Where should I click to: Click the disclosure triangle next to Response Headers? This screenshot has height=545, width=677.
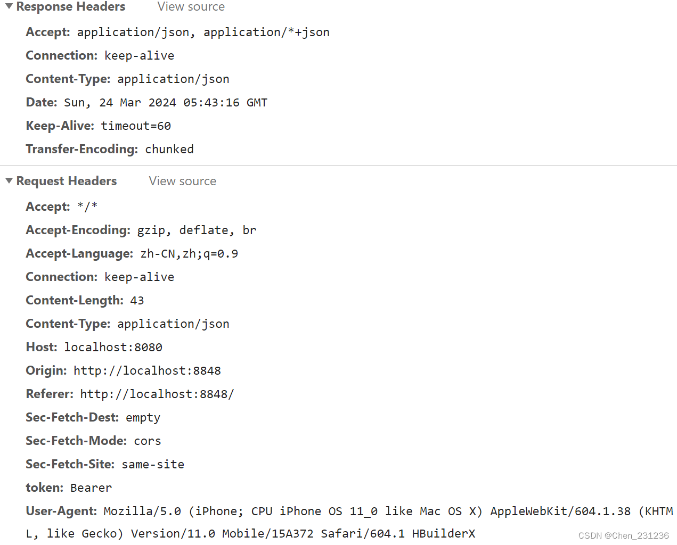pyautogui.click(x=9, y=6)
